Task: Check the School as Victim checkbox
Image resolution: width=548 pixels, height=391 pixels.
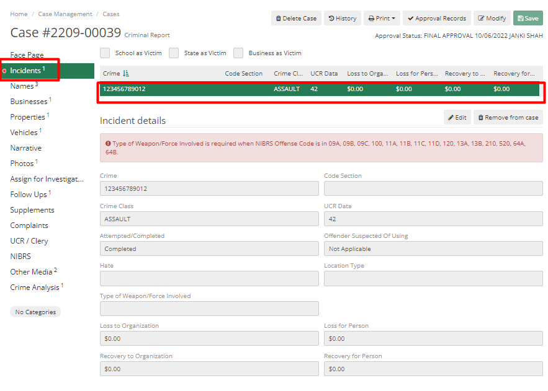Action: click(x=105, y=53)
